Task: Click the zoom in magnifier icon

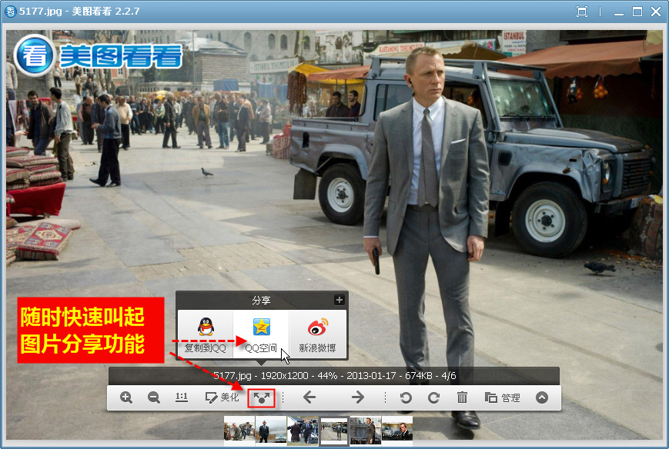Action: (125, 398)
